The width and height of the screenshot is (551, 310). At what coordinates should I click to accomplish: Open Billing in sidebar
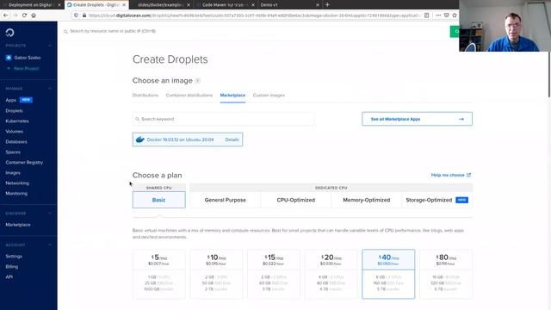tap(12, 266)
